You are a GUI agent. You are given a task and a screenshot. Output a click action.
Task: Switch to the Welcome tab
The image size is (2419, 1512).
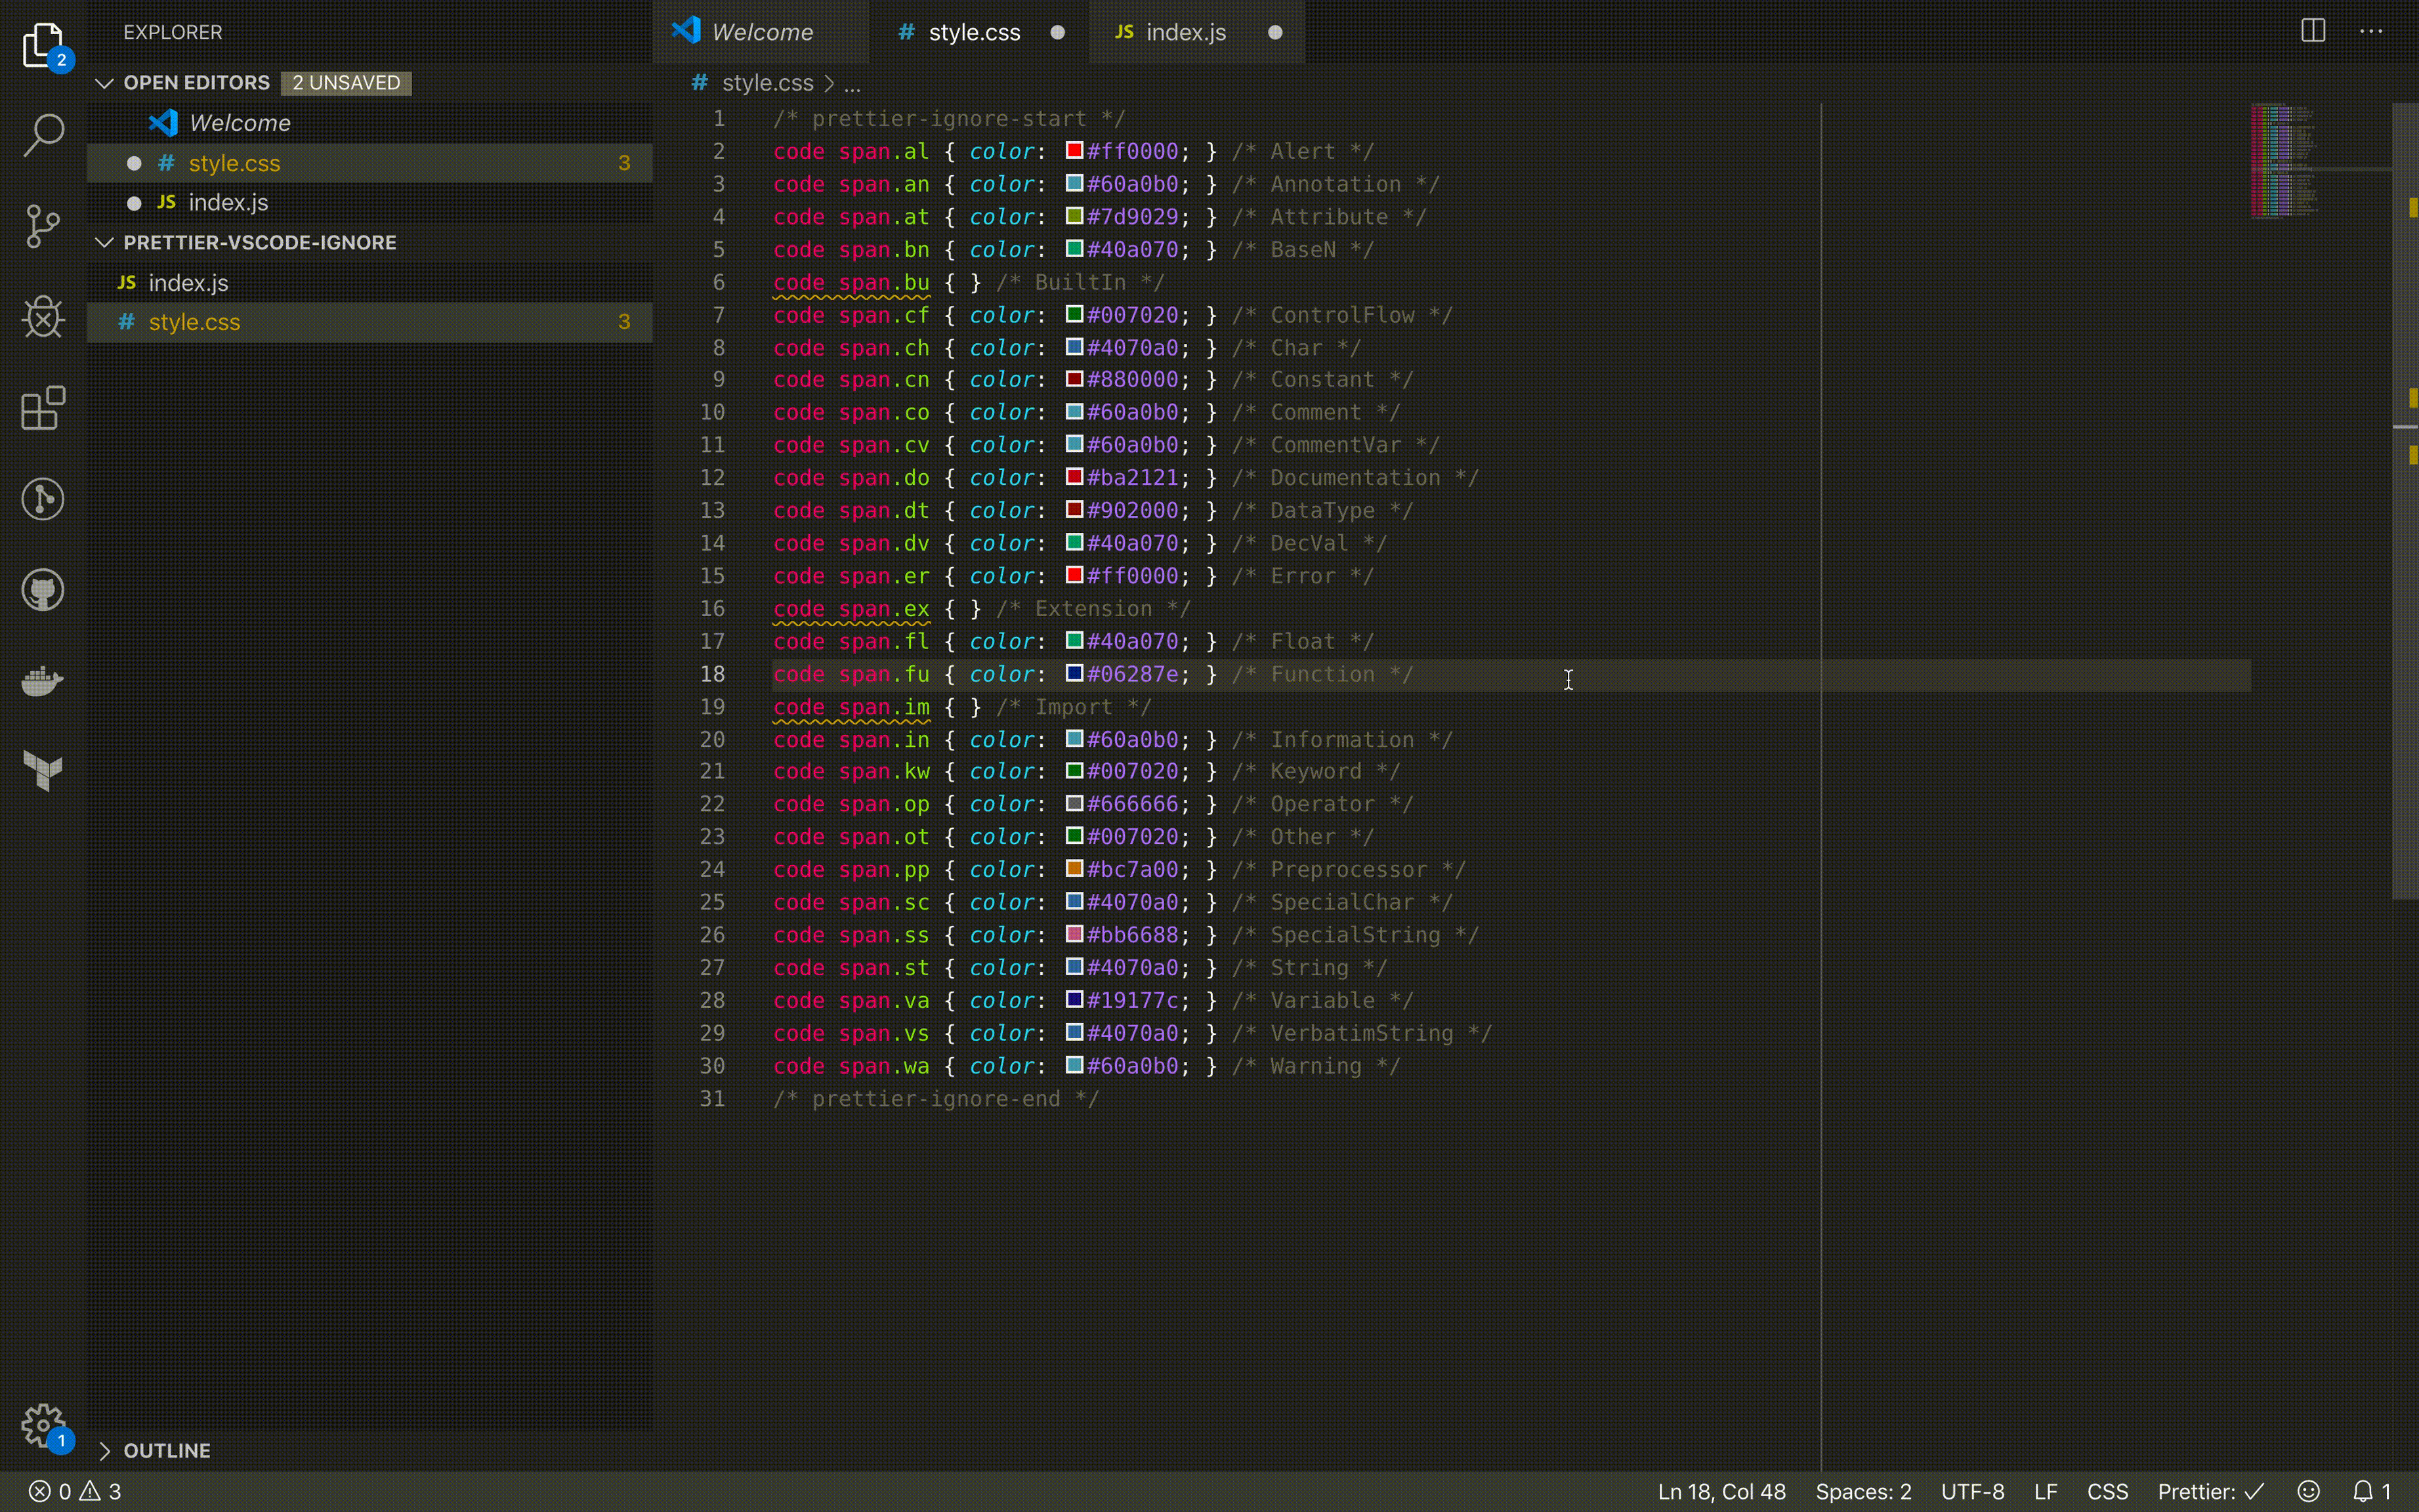(x=761, y=32)
